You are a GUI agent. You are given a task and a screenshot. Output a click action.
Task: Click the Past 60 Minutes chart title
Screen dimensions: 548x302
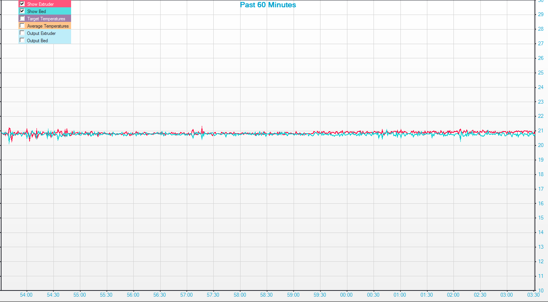point(268,5)
